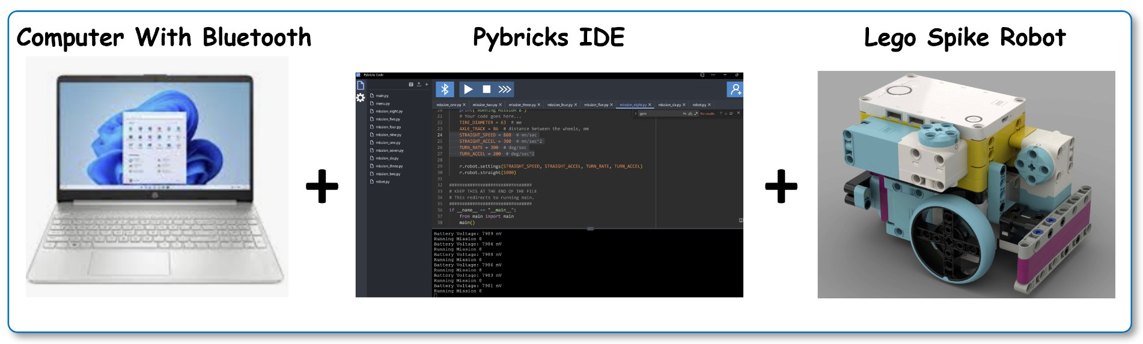
Task: Run the program with the play button
Action: pos(468,89)
